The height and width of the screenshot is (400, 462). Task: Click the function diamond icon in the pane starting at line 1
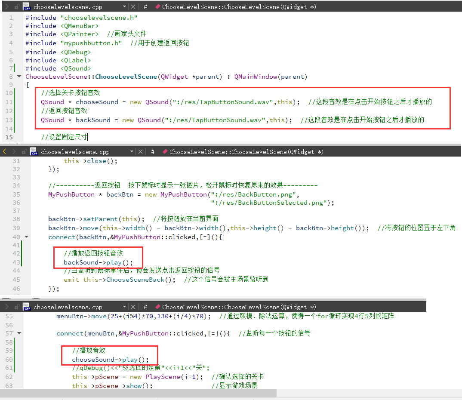tap(157, 6)
